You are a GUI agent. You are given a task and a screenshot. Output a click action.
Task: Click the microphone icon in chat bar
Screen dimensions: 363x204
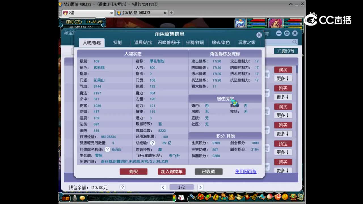click(x=75, y=198)
